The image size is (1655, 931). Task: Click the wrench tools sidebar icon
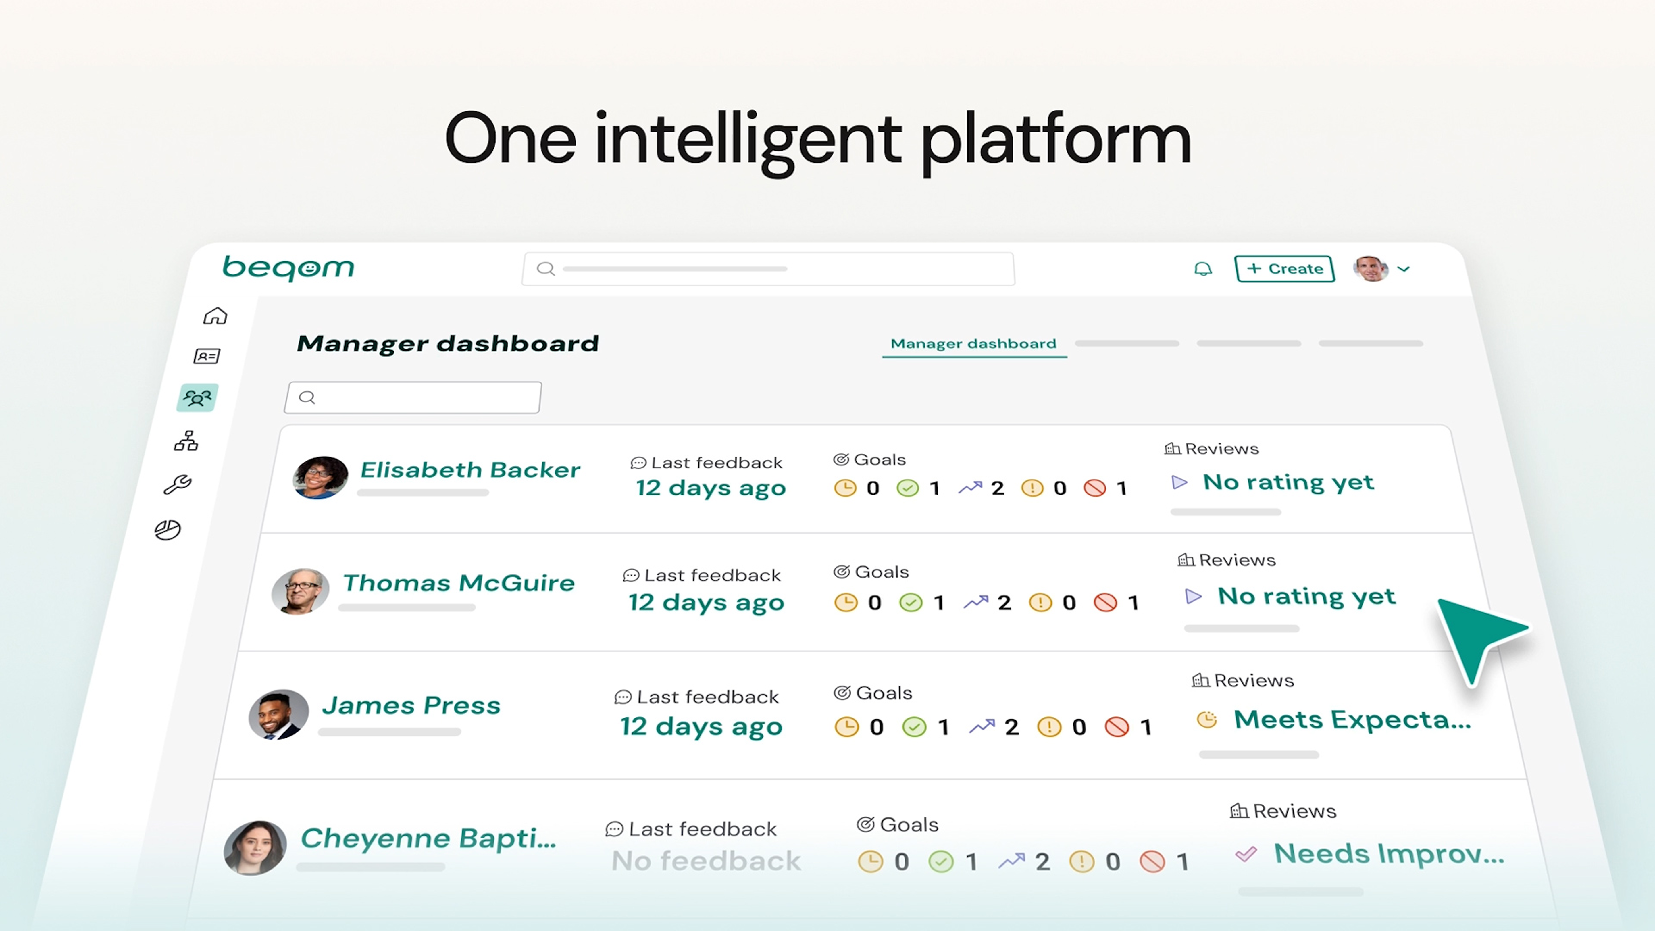177,484
